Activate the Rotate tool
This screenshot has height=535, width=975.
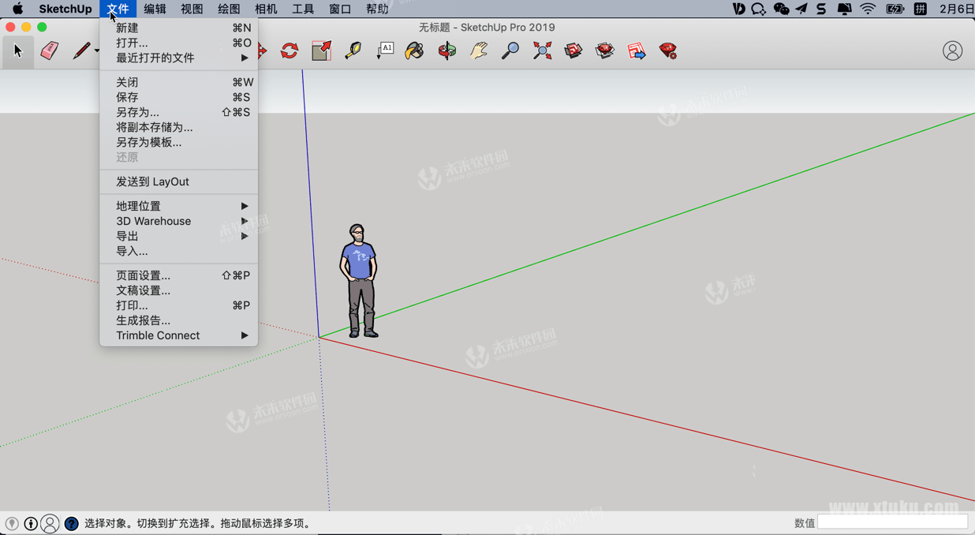tap(290, 51)
